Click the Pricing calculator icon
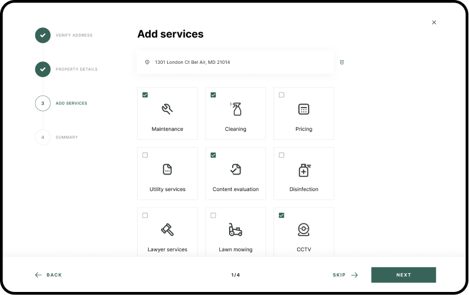Screen dimensions: 469x295 (x=304, y=109)
